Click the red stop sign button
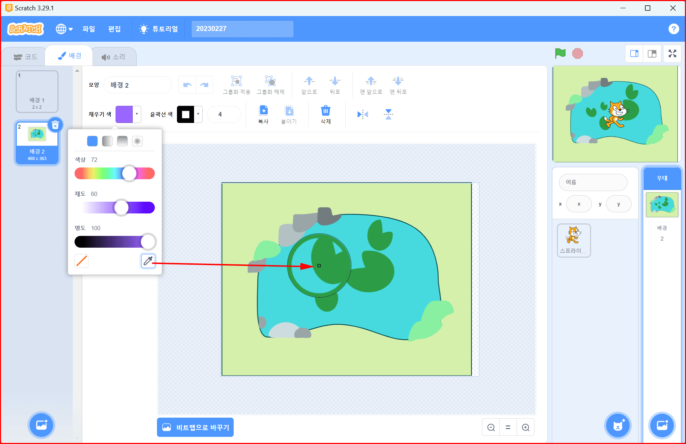 (577, 53)
